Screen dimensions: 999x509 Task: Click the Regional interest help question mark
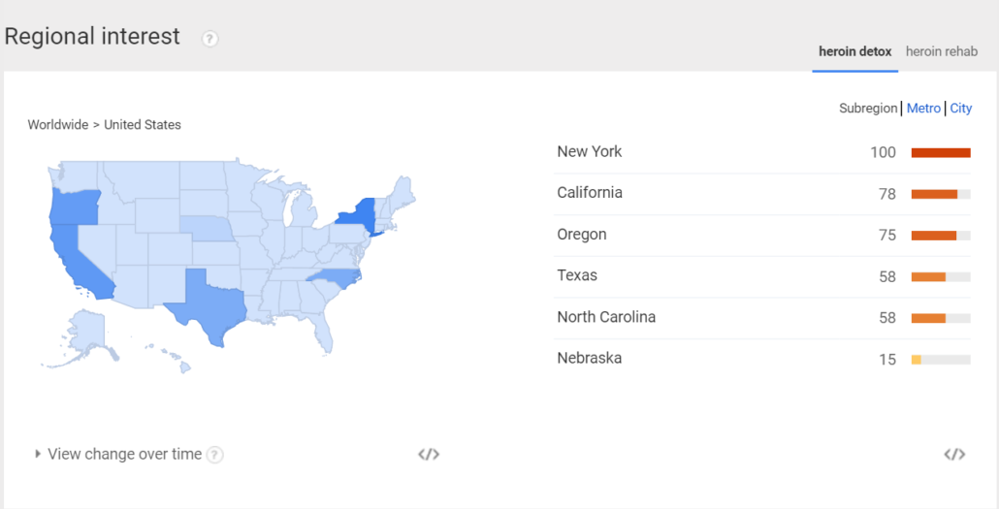pyautogui.click(x=210, y=39)
